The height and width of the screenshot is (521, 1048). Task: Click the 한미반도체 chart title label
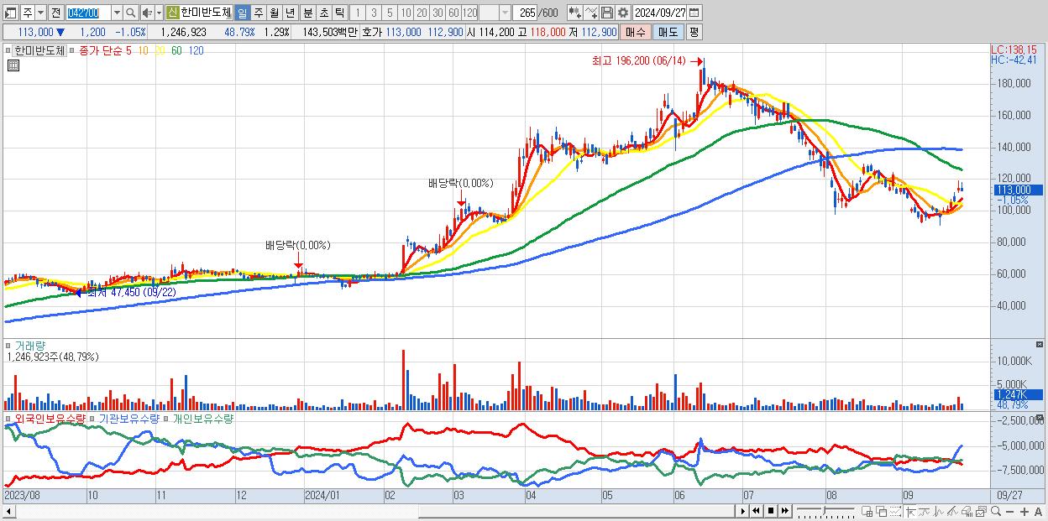point(39,50)
